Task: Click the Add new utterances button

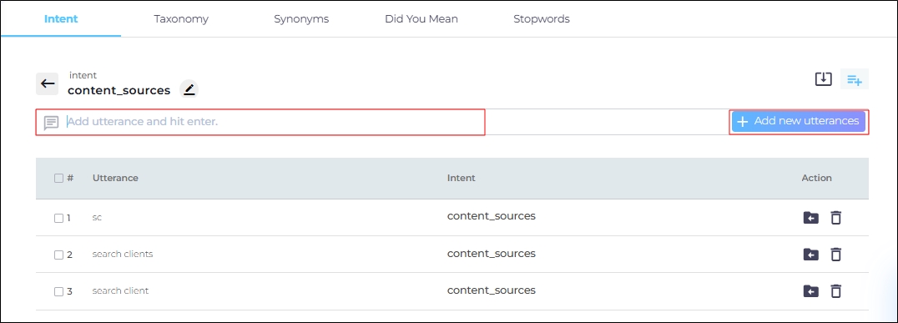Action: click(799, 121)
